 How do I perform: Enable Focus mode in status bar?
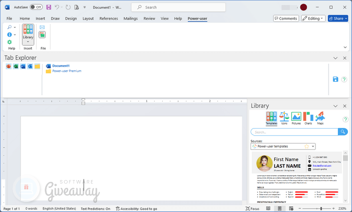point(252,209)
